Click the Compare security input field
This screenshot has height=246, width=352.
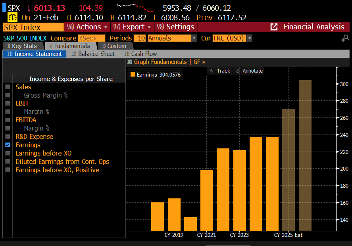pos(92,38)
